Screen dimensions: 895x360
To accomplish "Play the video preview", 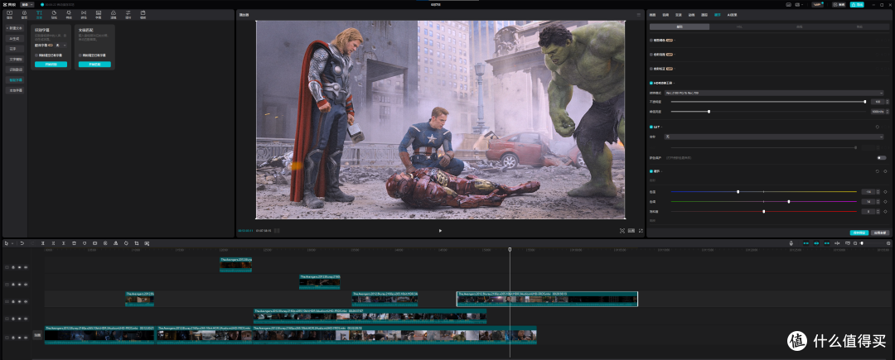I will [440, 231].
